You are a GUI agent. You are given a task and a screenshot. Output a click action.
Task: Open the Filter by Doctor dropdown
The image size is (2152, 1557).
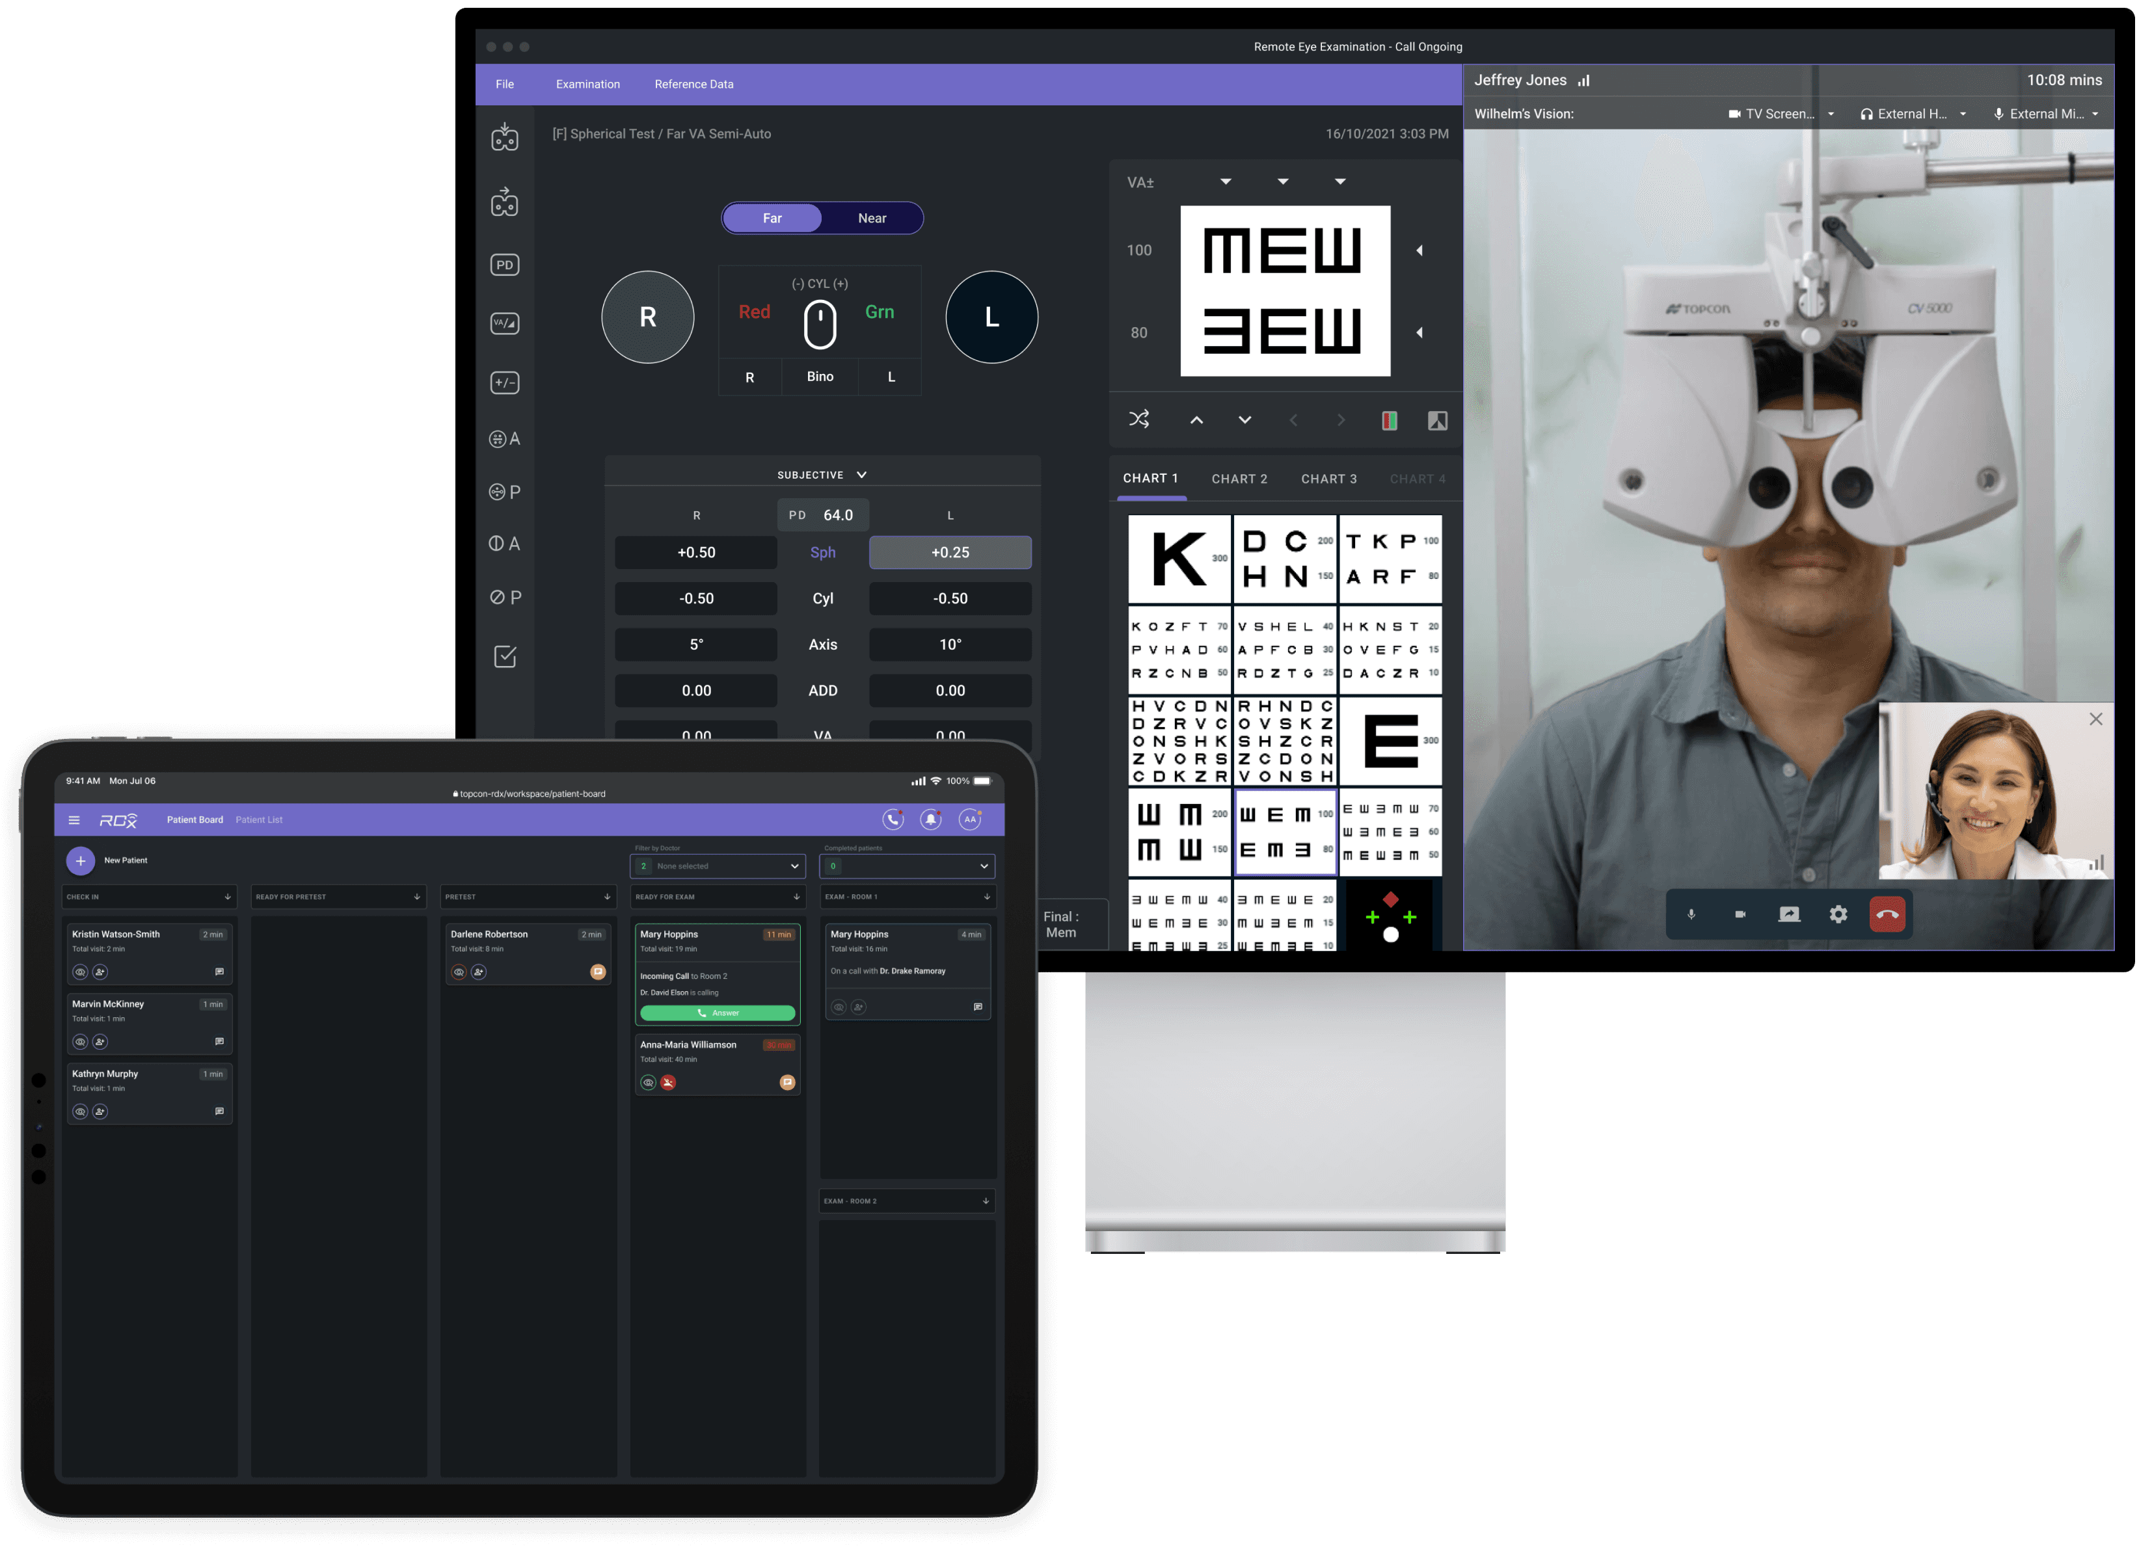[x=718, y=865]
